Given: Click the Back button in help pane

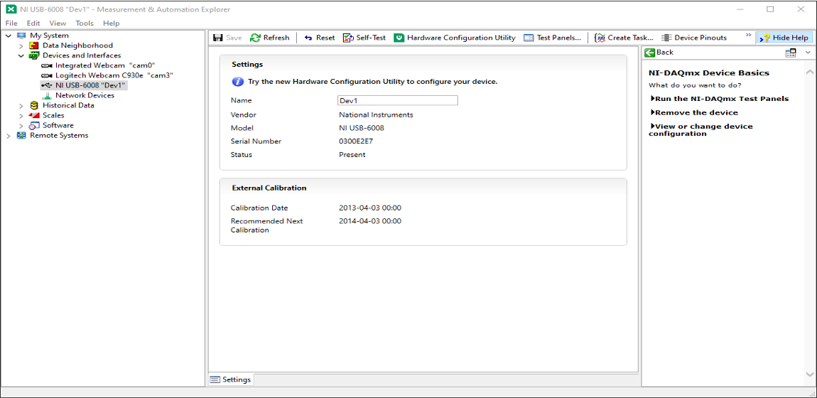Looking at the screenshot, I should (x=659, y=52).
